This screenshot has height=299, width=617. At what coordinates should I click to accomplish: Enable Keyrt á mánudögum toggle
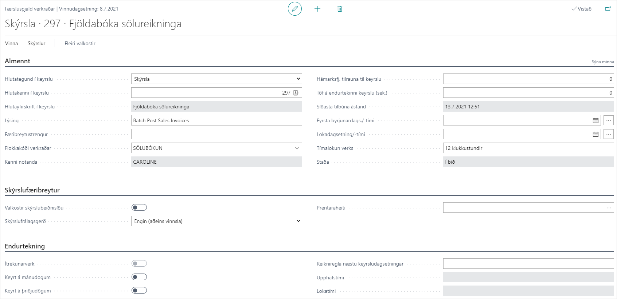point(139,277)
